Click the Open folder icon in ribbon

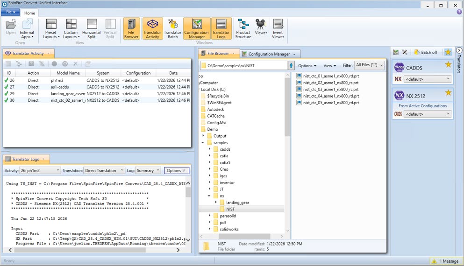point(11,27)
